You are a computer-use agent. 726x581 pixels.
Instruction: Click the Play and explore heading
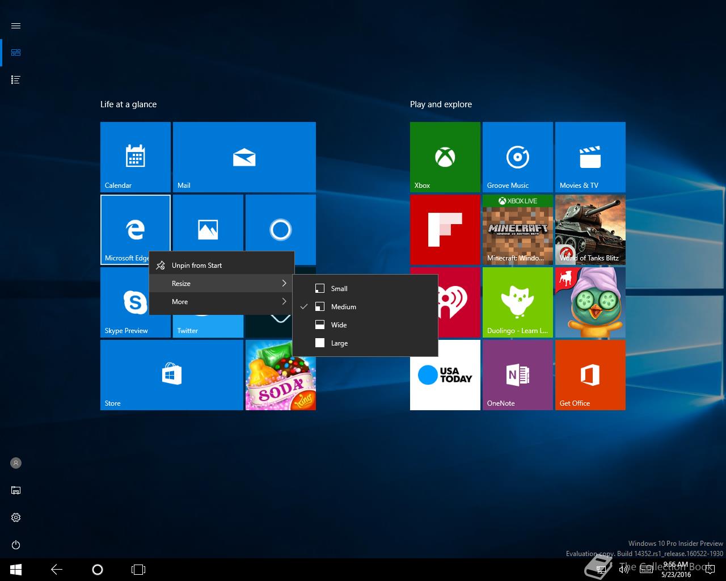(x=441, y=104)
